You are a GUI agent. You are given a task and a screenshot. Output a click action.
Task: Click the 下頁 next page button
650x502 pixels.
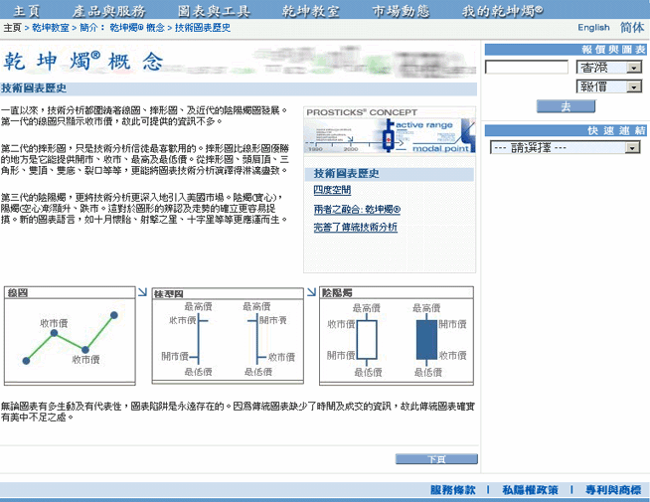(435, 459)
